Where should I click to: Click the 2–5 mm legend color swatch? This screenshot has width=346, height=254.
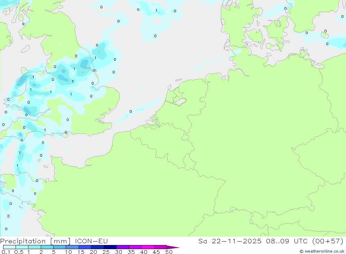[x=47, y=247]
